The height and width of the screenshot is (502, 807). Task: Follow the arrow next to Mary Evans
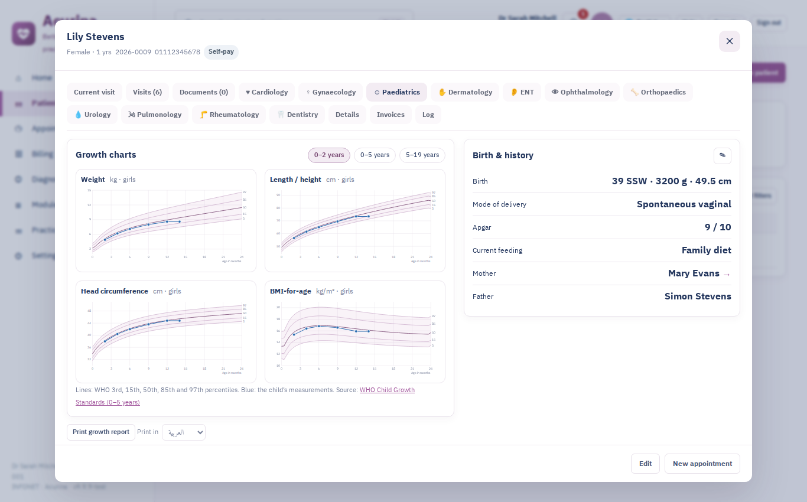click(x=727, y=274)
